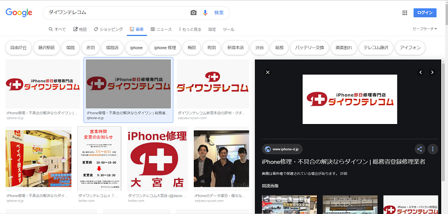Filter by 姫路店 chip
Image resolution: width=448 pixels, height=214 pixels.
[x=113, y=48]
